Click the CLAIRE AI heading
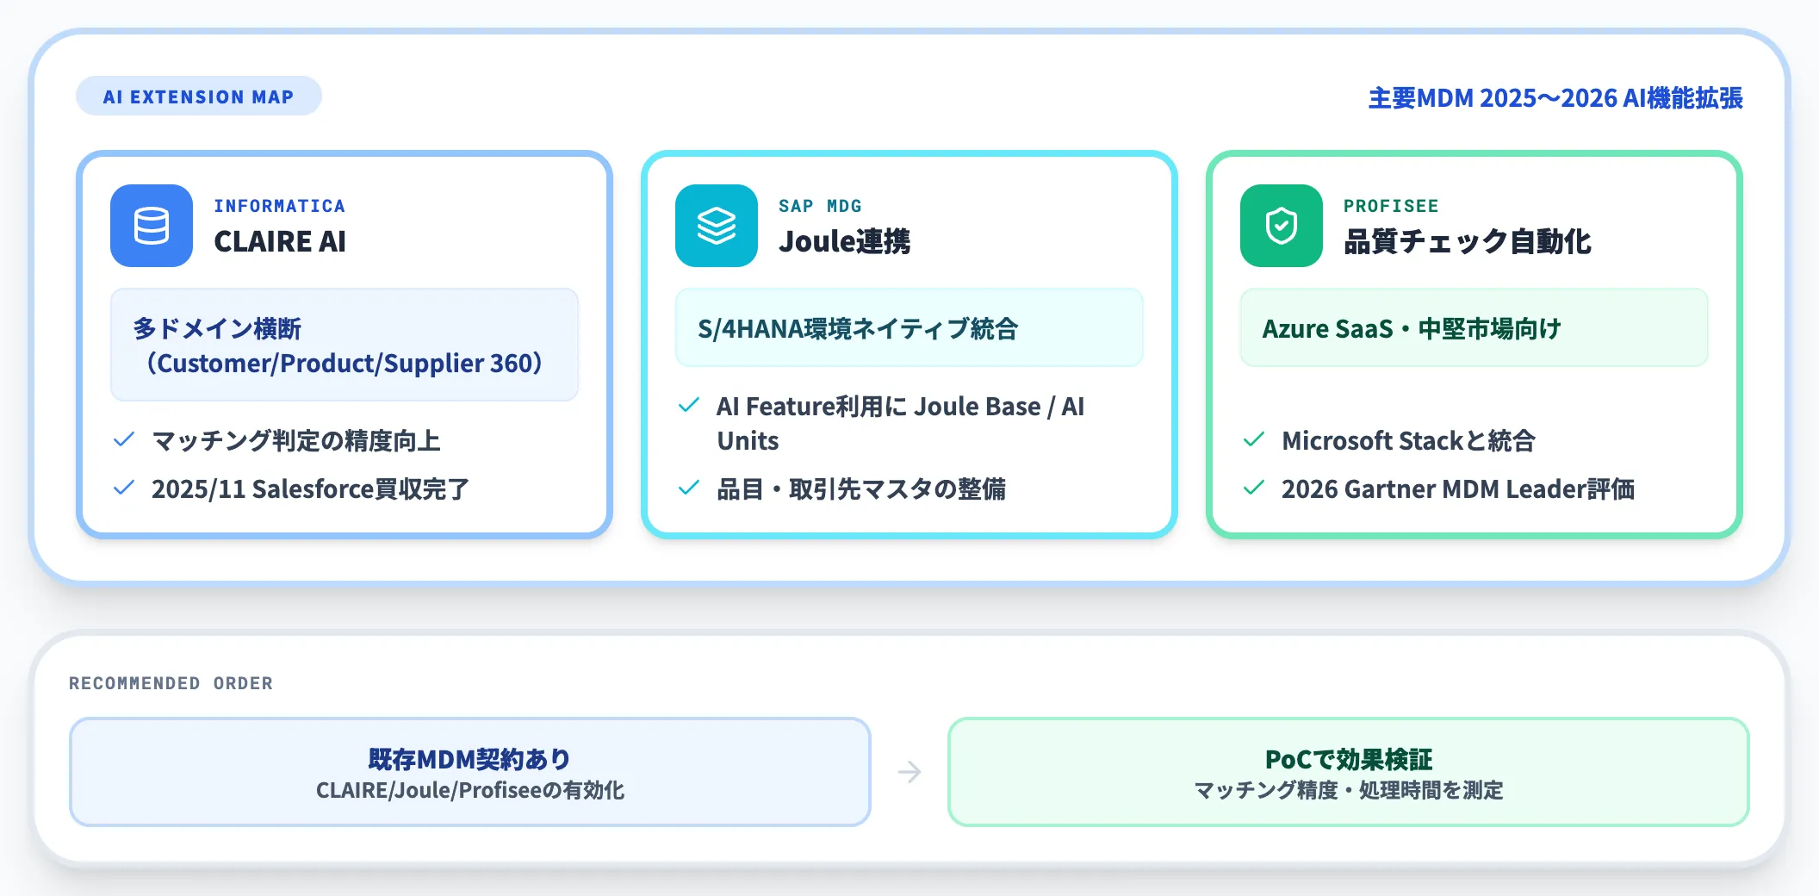This screenshot has width=1819, height=896. click(x=280, y=242)
